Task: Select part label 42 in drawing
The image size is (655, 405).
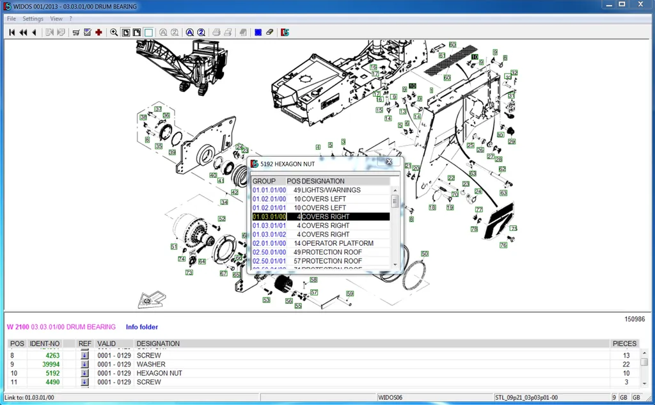Action: tap(234, 192)
